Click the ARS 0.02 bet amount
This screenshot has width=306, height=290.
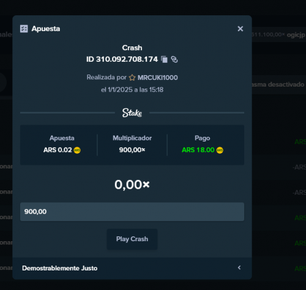point(58,150)
